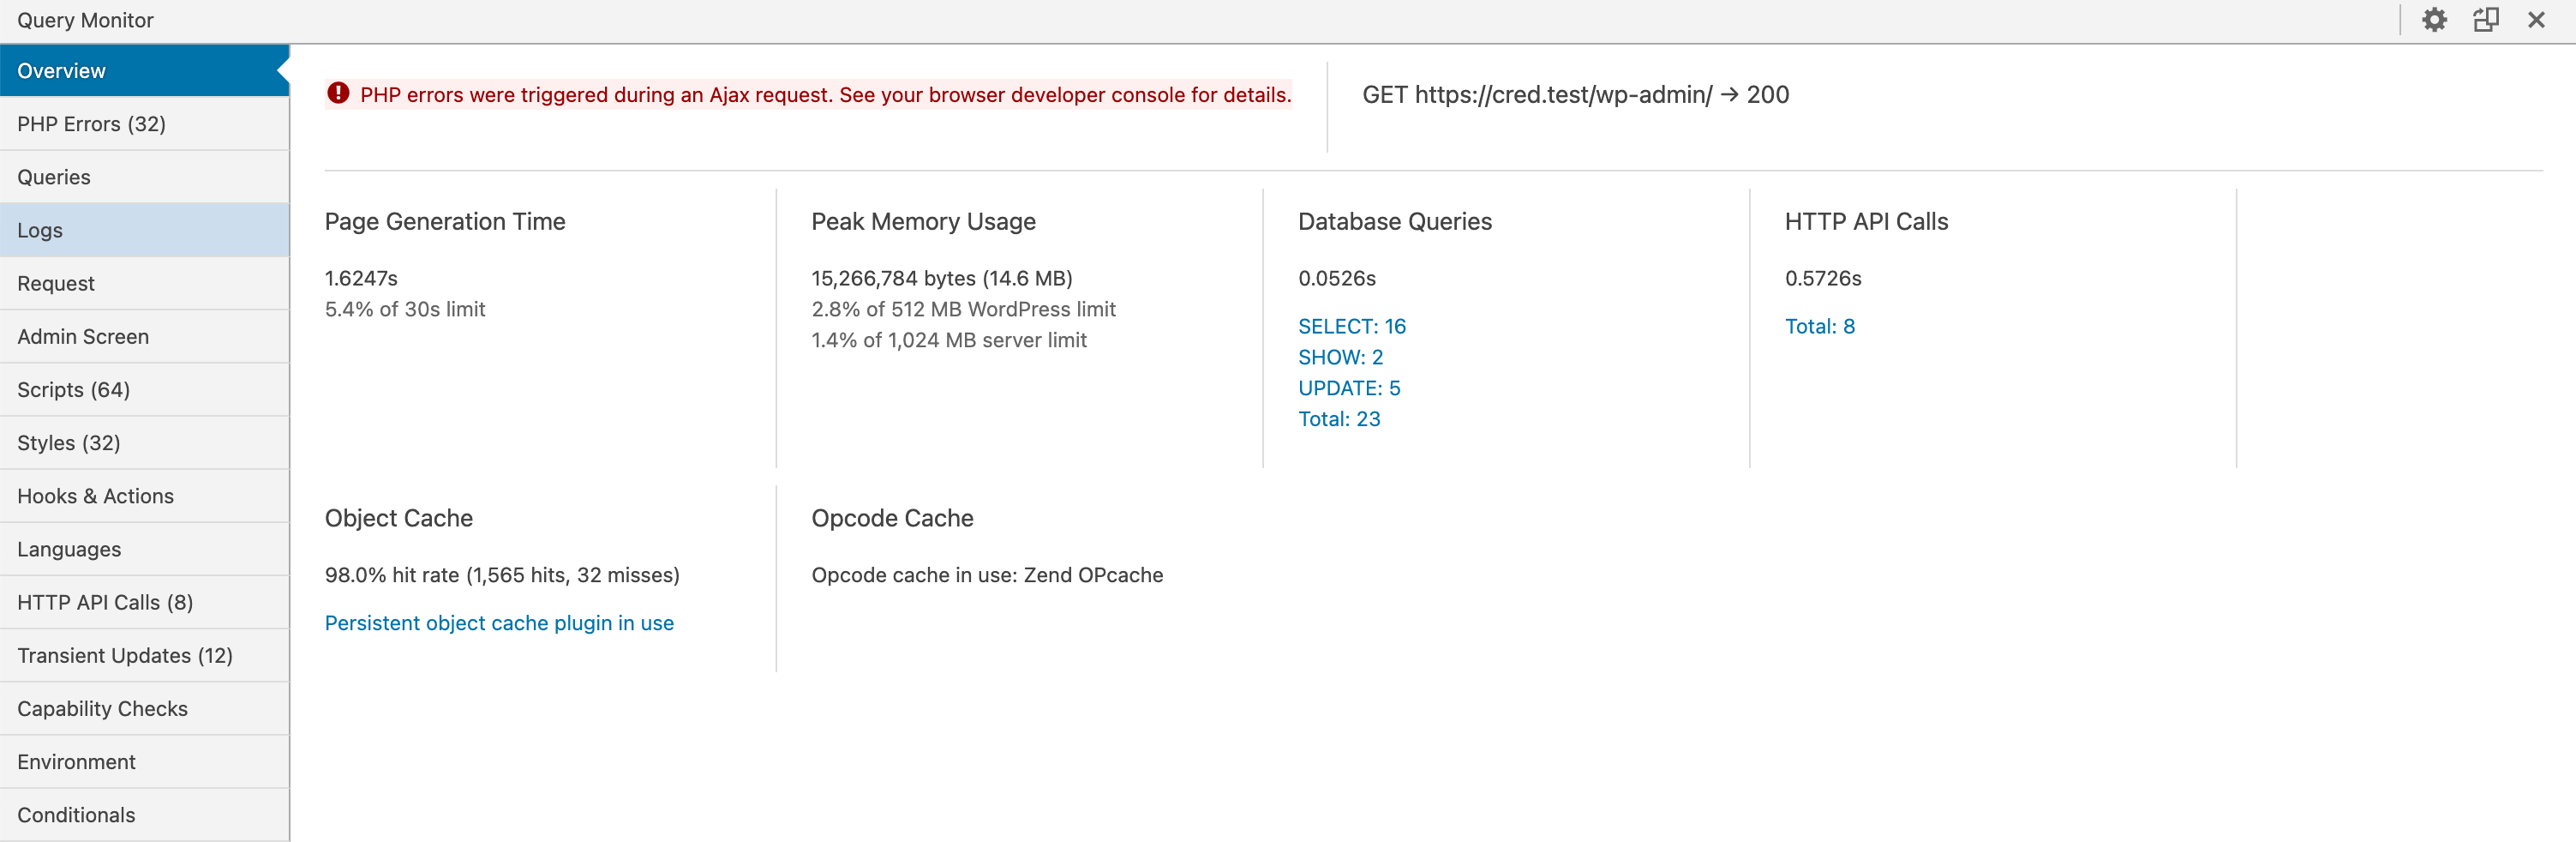
Task: Open the database Total: 23 link
Action: 1338,419
